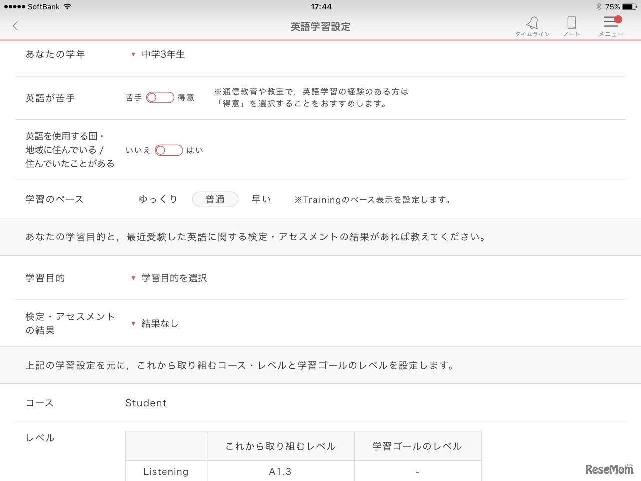Tap the back chevron to leave 英語学習設定
The image size is (641, 481).
point(15,26)
